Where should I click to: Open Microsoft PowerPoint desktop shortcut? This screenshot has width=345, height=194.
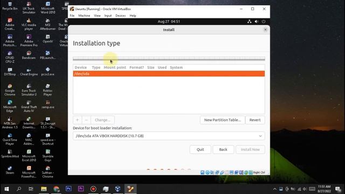tap(29, 172)
